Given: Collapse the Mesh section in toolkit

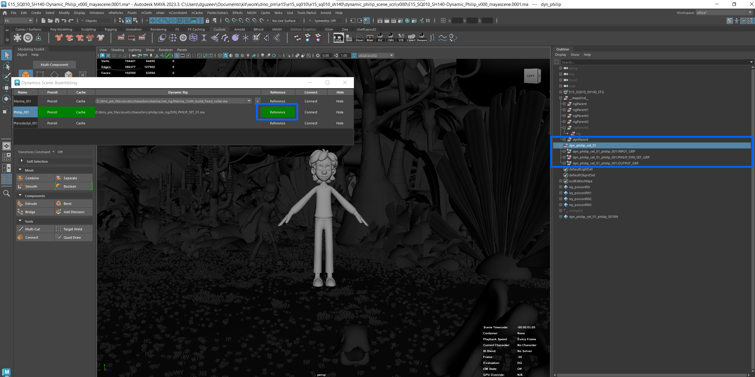Looking at the screenshot, I should 20,170.
